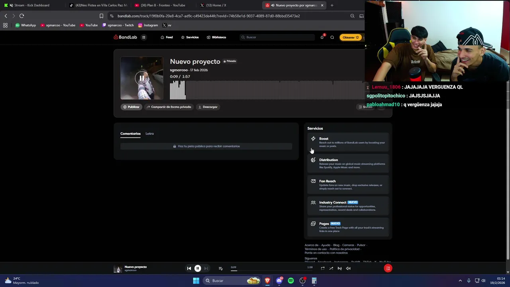Image resolution: width=510 pixels, height=287 pixels.
Task: Click the Publicar button
Action: tap(131, 107)
